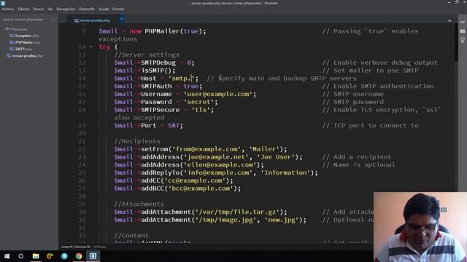The width and height of the screenshot is (467, 262).
Task: Click the //Recipients comment
Action: (137, 141)
